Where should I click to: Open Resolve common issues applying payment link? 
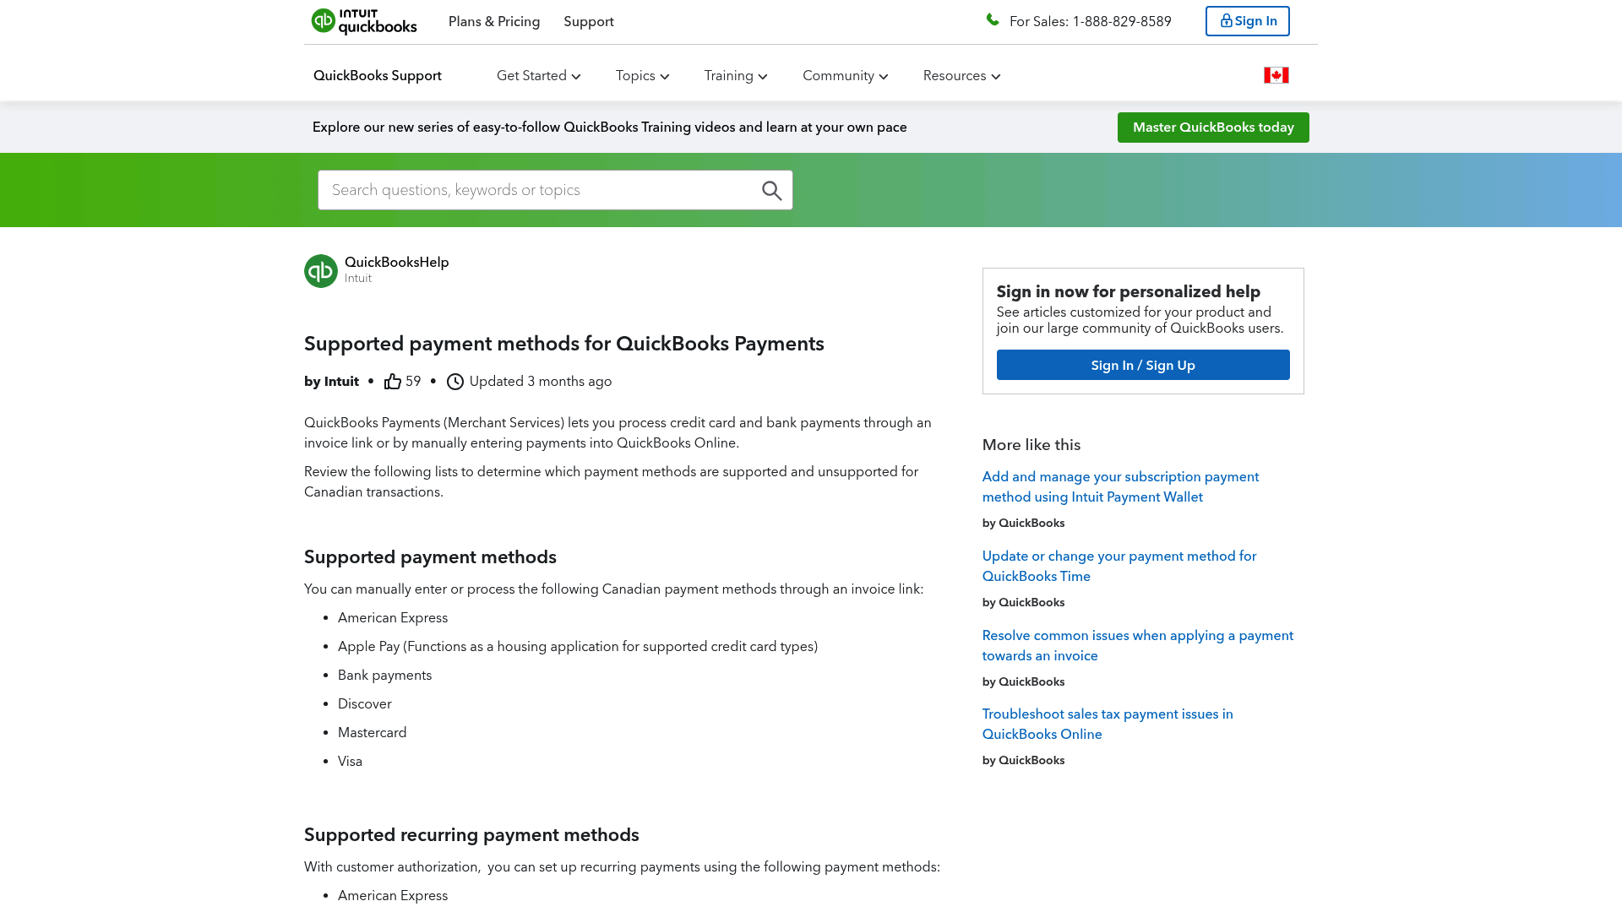click(1138, 646)
